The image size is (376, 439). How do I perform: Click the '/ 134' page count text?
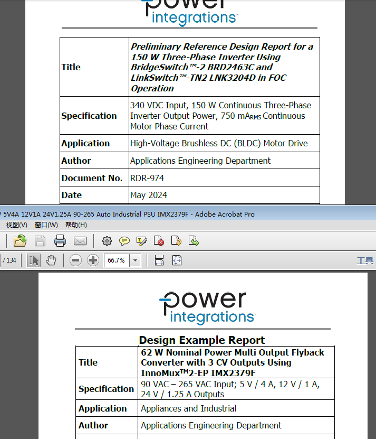(x=9, y=260)
